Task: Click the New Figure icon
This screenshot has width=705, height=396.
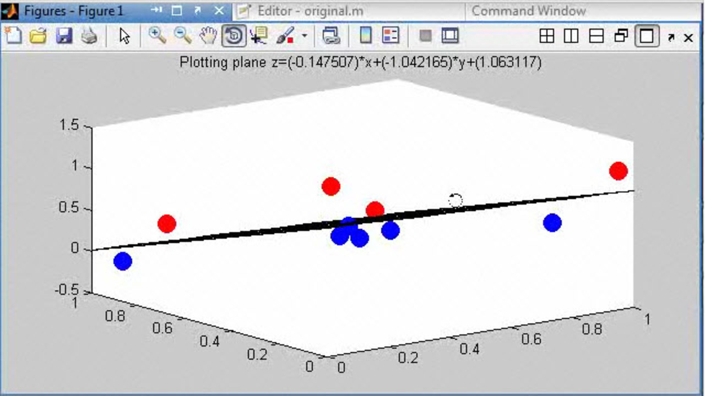Action: tap(13, 36)
